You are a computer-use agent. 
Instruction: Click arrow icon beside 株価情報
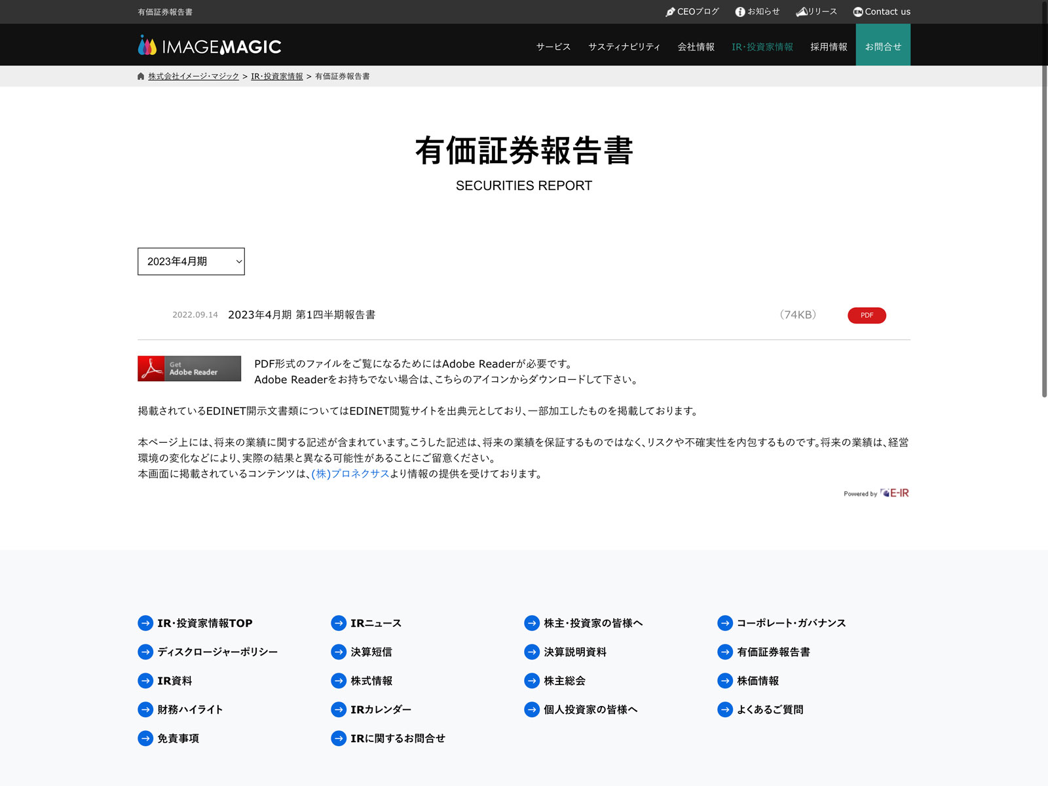pos(725,681)
